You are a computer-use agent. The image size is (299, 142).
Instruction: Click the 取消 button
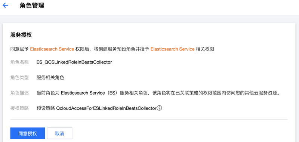pos(59,133)
